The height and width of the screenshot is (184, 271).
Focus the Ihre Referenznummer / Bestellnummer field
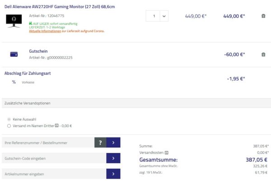[x=48, y=143]
